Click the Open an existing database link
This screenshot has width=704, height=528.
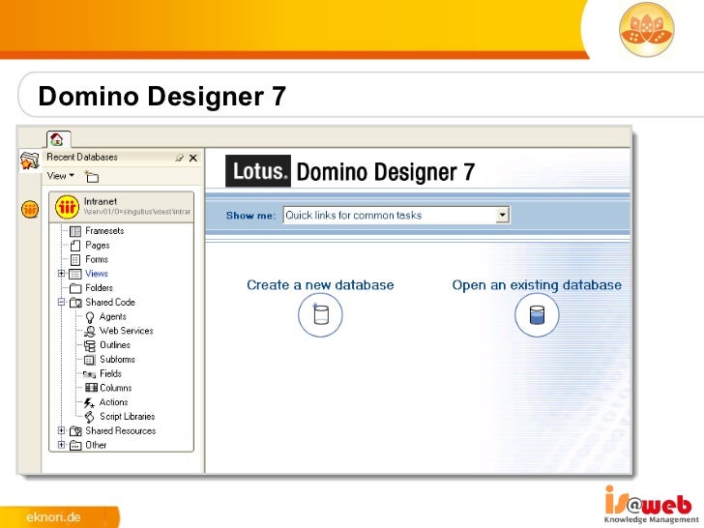click(537, 285)
